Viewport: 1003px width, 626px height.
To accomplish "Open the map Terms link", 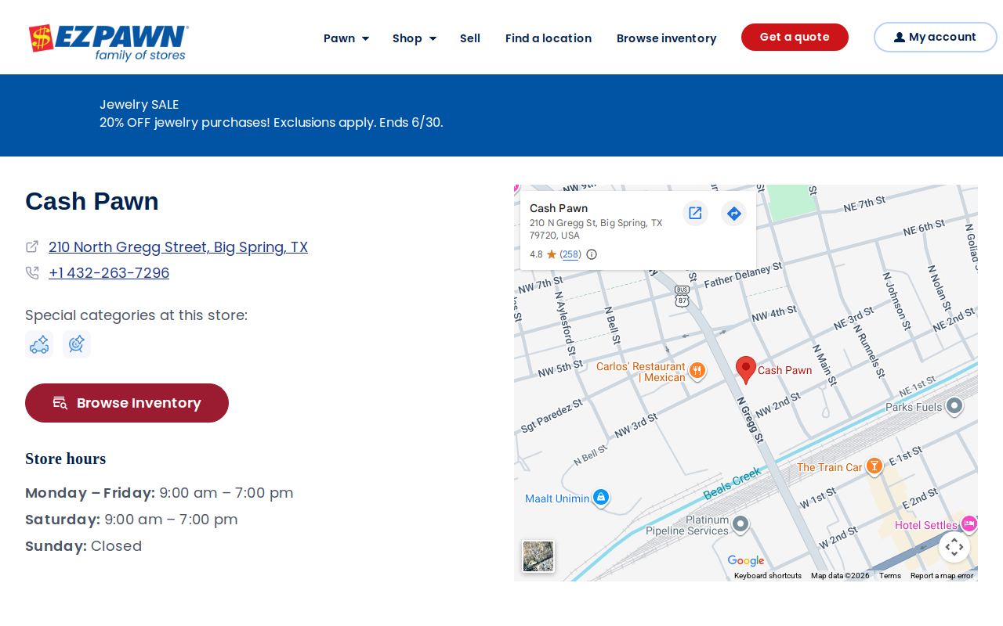I will (x=890, y=576).
